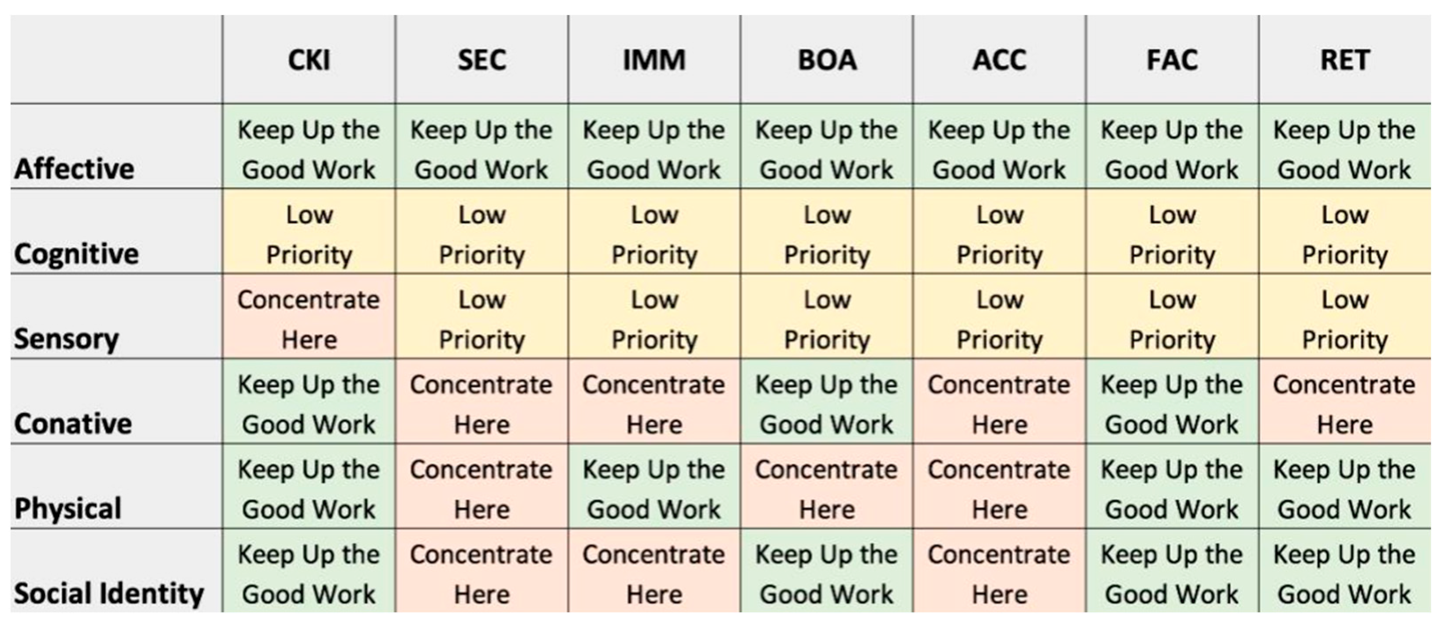Select the Physical row label
This screenshot has height=627, width=1441.
[68, 509]
